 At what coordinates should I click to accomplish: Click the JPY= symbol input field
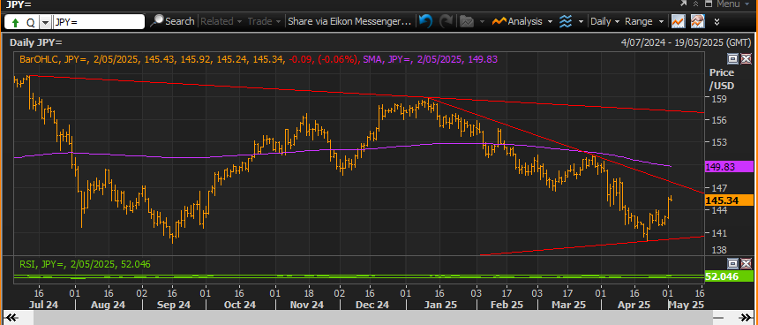tap(99, 22)
